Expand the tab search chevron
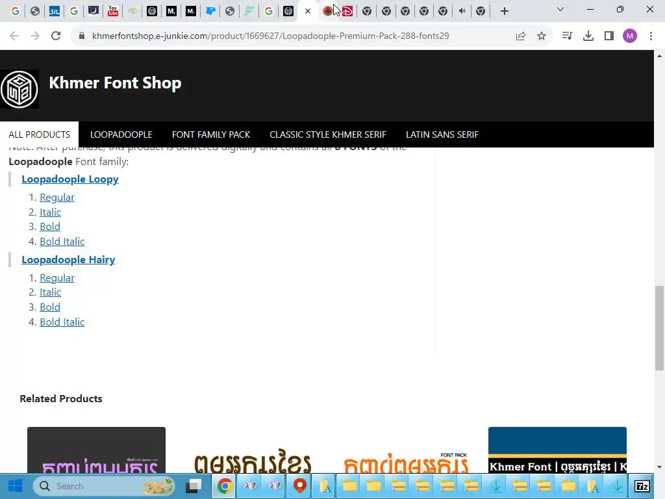Image resolution: width=665 pixels, height=499 pixels. tap(560, 9)
